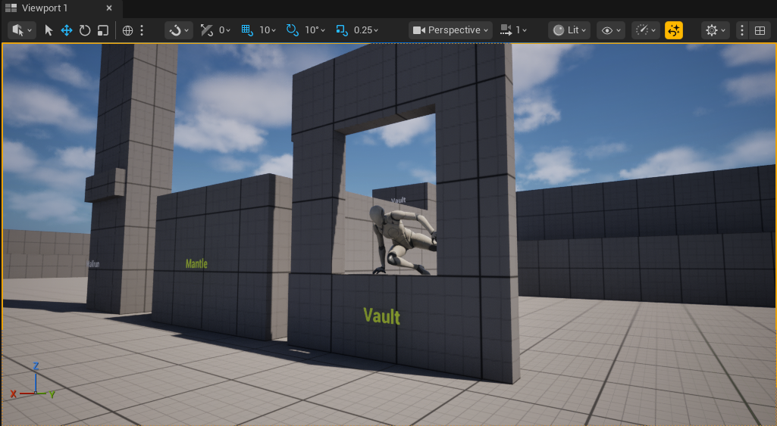
Task: Open the selection mode dropdown
Action: click(x=22, y=30)
